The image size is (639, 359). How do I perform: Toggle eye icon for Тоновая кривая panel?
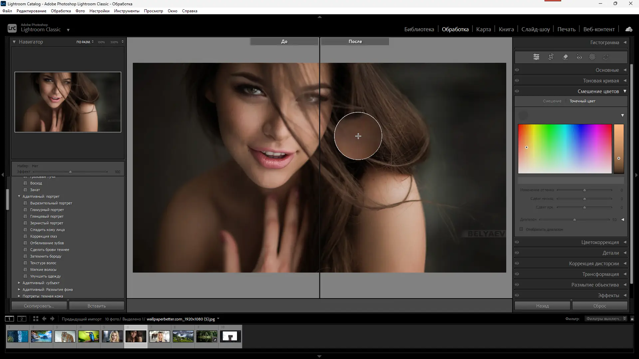click(517, 81)
